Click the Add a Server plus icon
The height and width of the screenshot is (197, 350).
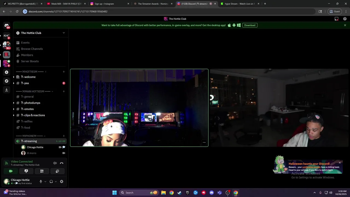click(7, 72)
